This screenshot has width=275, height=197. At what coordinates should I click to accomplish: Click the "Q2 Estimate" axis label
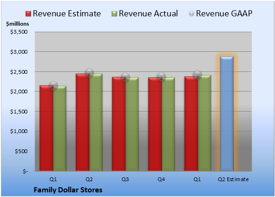coord(233,179)
